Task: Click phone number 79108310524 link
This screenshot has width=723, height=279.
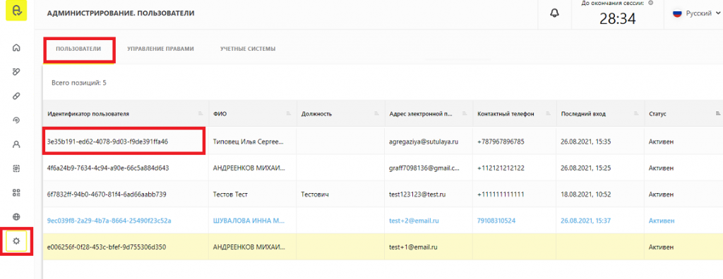Action: click(x=496, y=221)
